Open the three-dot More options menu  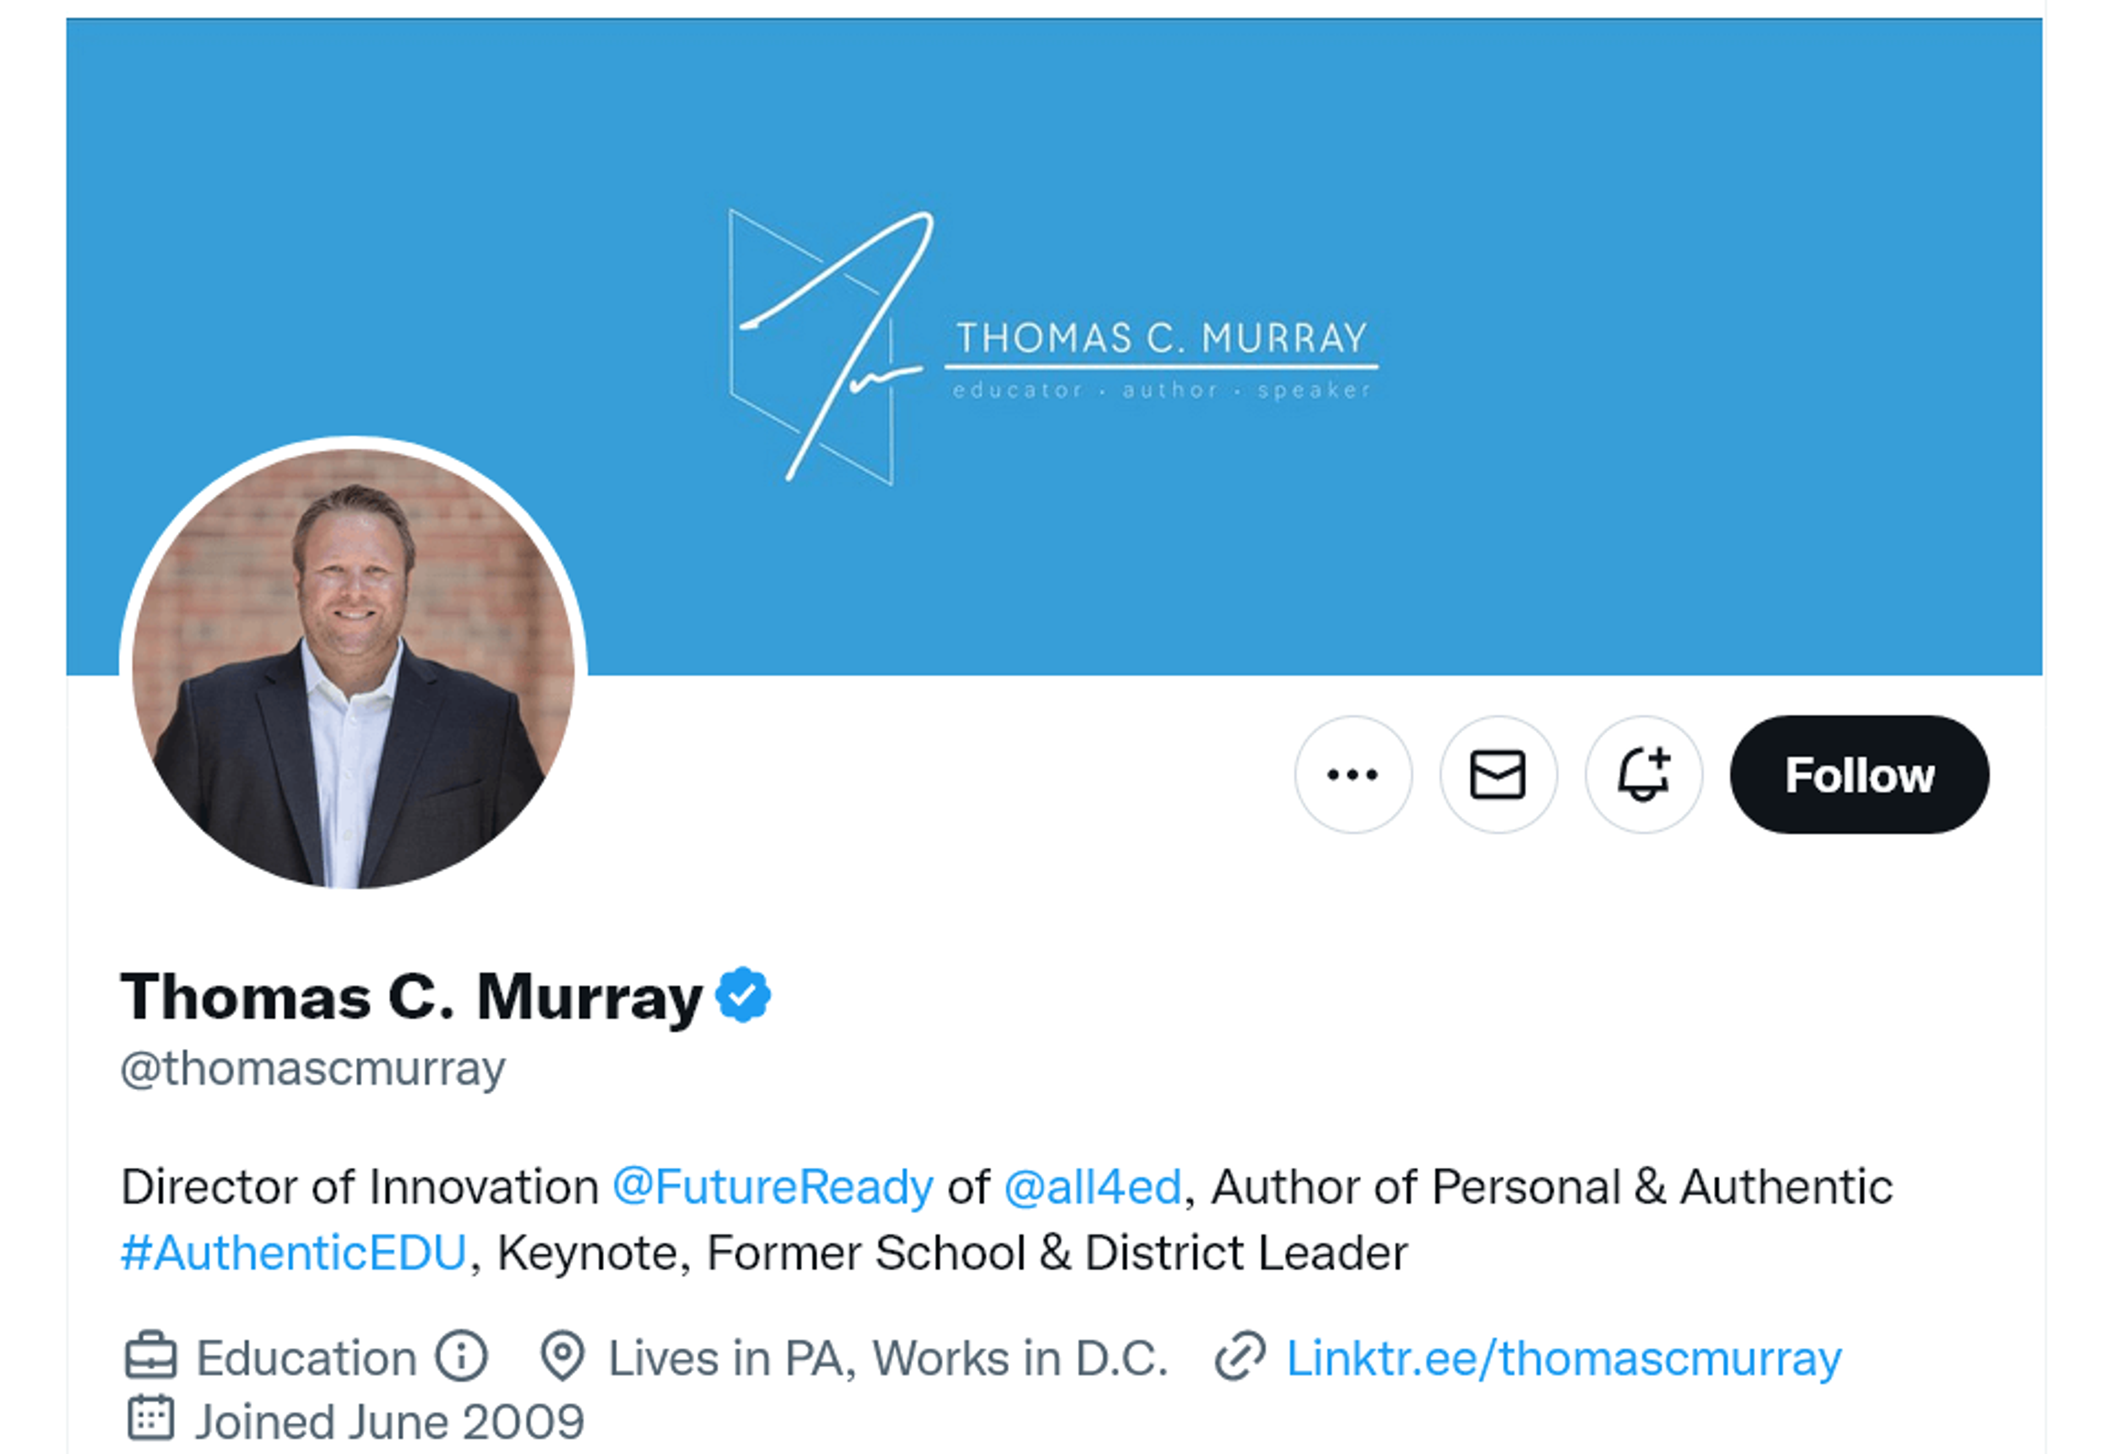click(x=1353, y=775)
